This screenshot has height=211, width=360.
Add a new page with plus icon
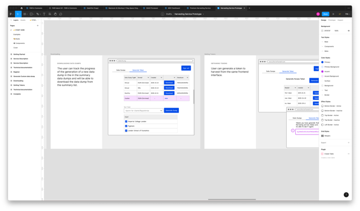click(x=38, y=25)
